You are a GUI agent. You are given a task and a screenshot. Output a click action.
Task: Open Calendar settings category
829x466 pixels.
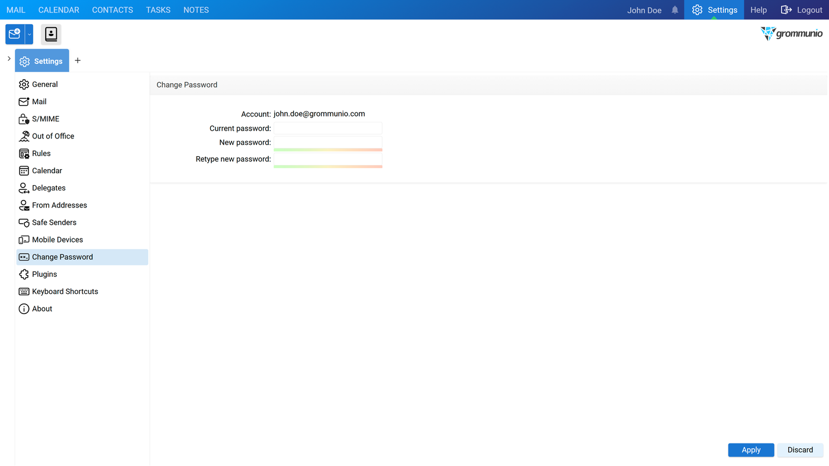47,170
